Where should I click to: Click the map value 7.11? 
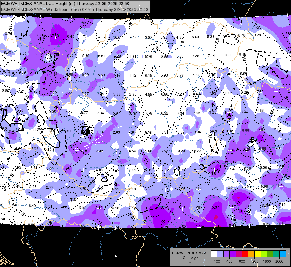pos(86,37)
